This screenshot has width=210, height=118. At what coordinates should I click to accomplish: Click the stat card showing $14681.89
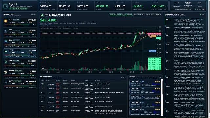click(122, 6)
